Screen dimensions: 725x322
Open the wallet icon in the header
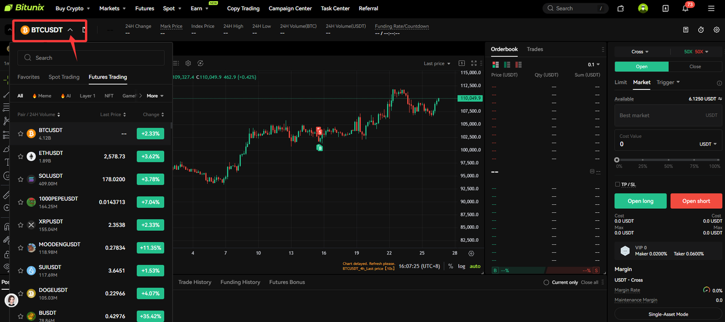click(621, 8)
